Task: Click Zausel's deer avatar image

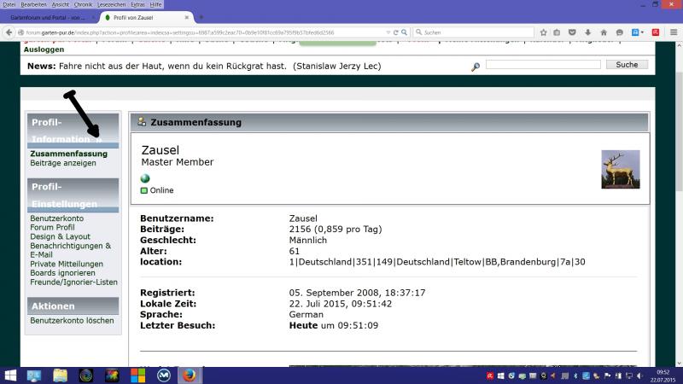Action: pyautogui.click(x=620, y=169)
